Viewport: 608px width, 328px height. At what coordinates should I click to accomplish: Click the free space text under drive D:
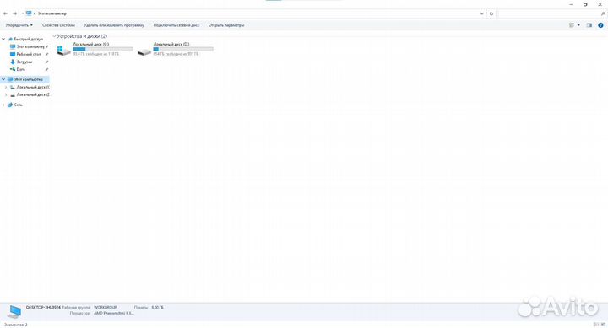[176, 54]
